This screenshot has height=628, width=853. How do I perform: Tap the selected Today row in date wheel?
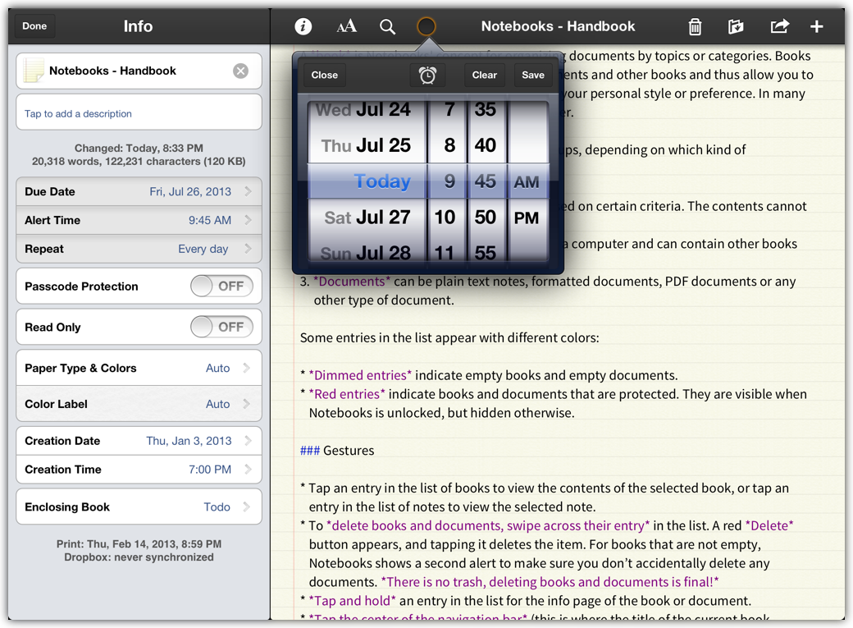[382, 181]
